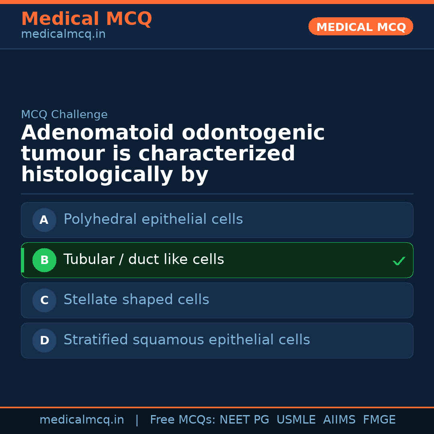Click the green checkmark on option B

point(399,261)
